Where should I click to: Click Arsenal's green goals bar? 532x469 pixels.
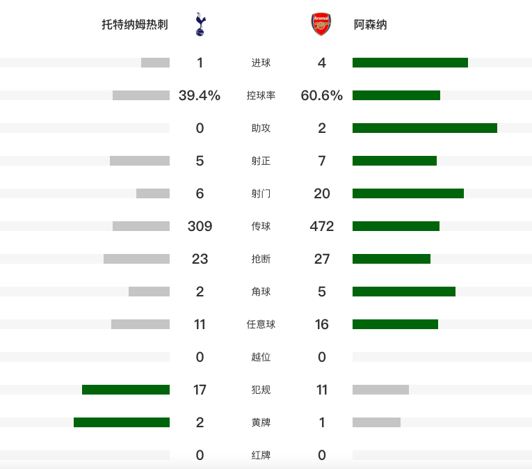410,63
